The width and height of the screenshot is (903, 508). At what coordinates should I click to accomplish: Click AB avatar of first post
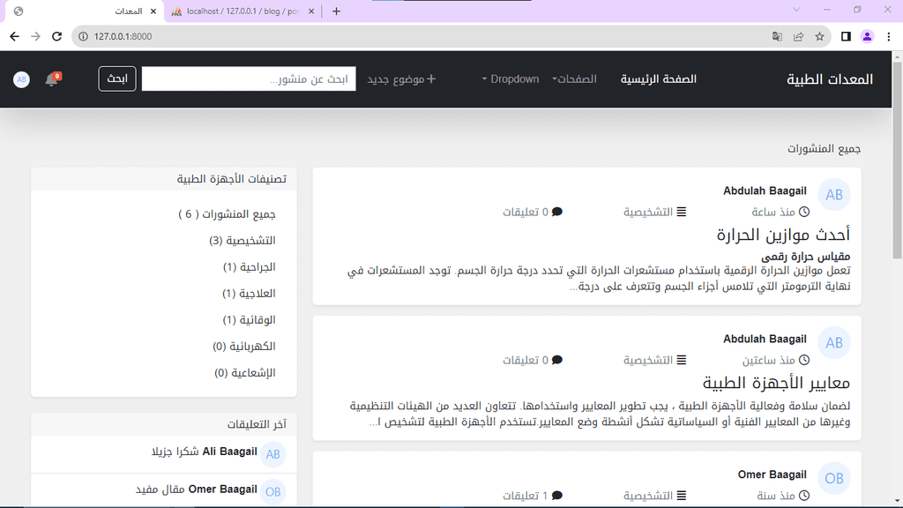pyautogui.click(x=834, y=195)
